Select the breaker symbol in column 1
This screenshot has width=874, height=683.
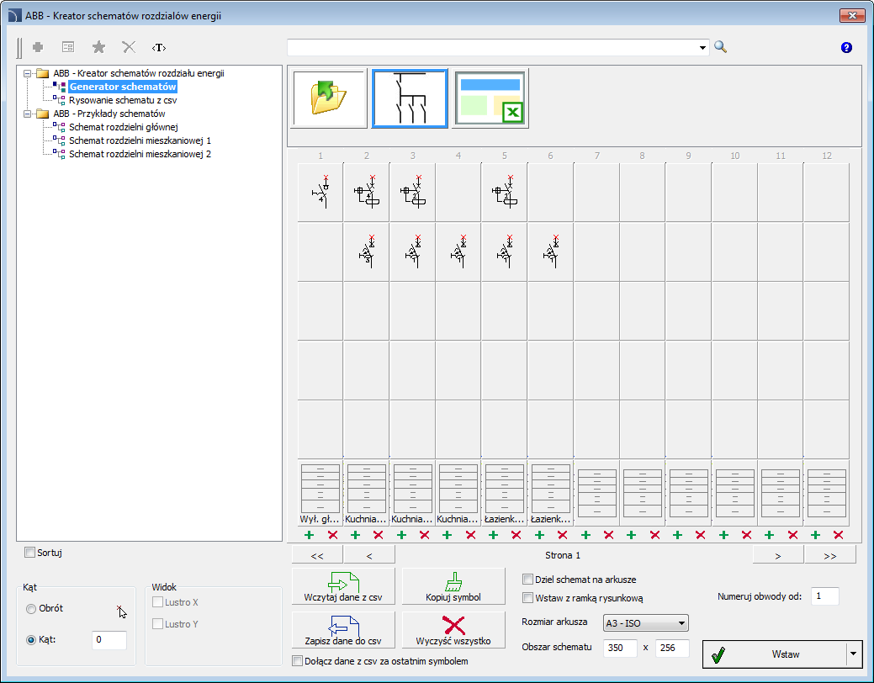[320, 193]
